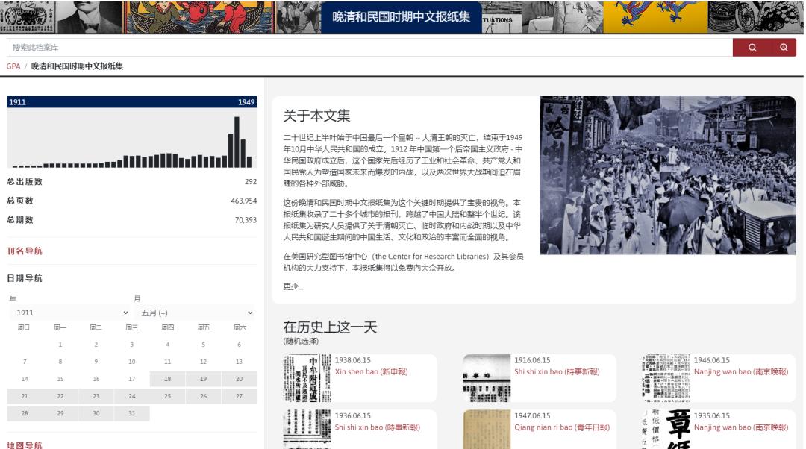The height and width of the screenshot is (449, 806).
Task: Click the basic search magnifier icon
Action: coord(754,47)
